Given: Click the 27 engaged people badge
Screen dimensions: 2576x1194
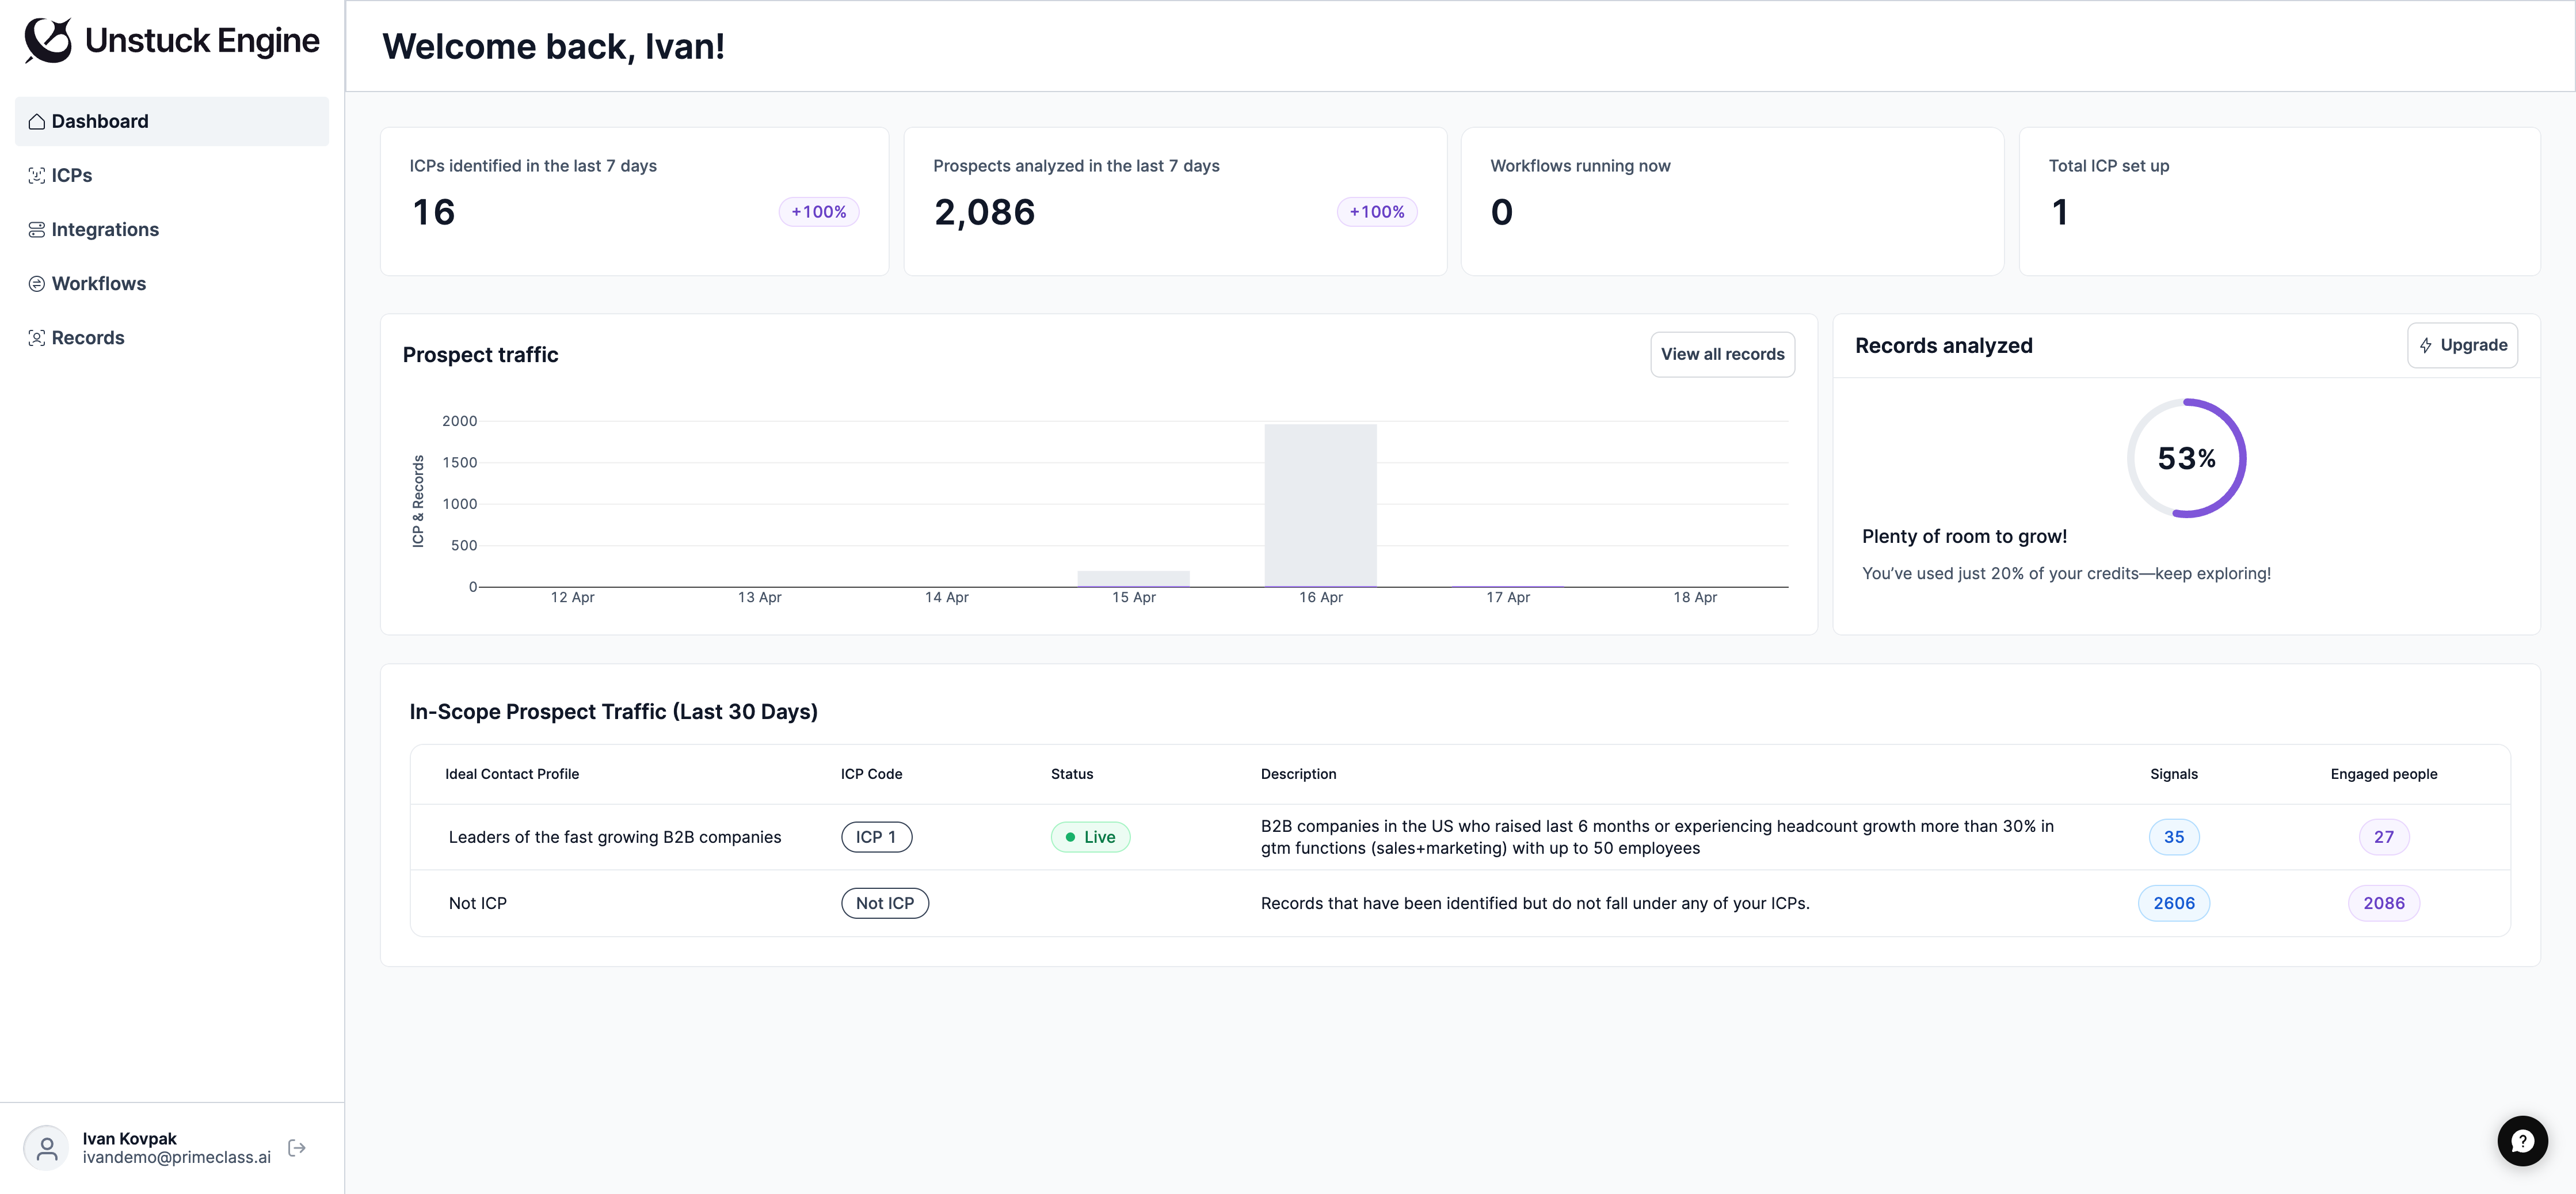Looking at the screenshot, I should 2383,837.
